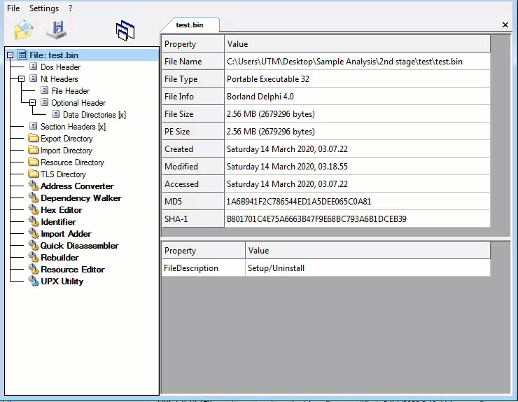Click the cascading windows toolbar icon
The image size is (518, 402).
coord(125,30)
